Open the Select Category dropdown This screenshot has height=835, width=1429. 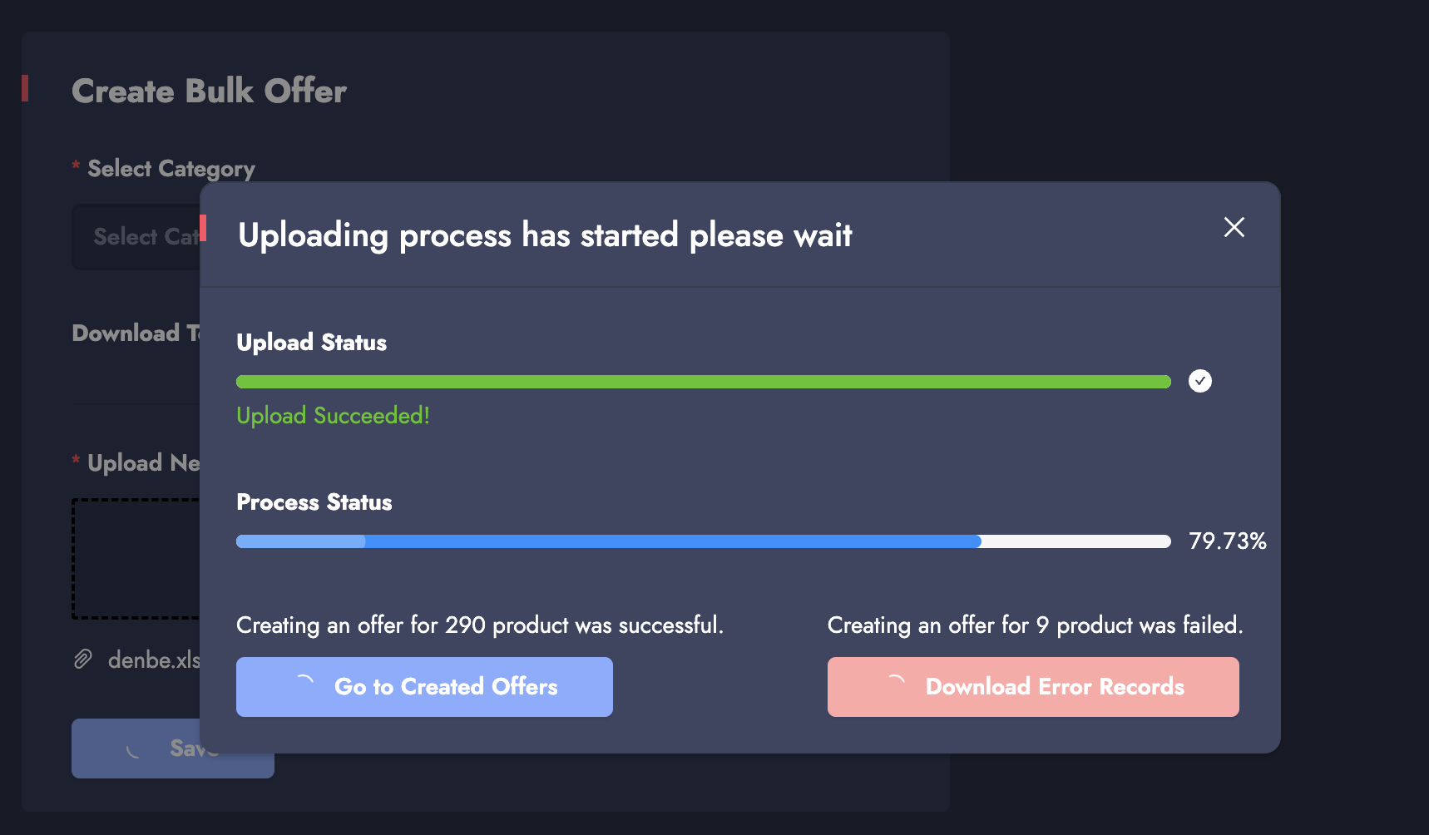[137, 237]
